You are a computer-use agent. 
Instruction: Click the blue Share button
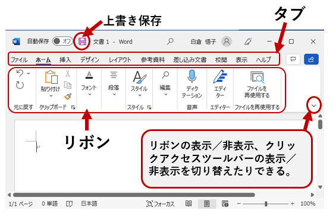[x=311, y=59]
